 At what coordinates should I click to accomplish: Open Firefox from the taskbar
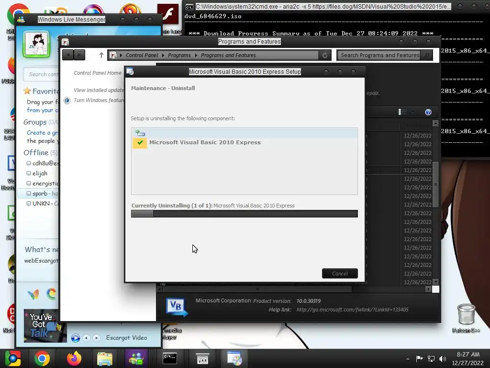click(74, 358)
